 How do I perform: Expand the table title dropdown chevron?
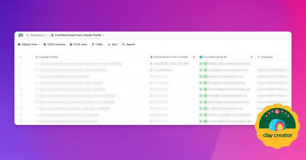point(104,35)
